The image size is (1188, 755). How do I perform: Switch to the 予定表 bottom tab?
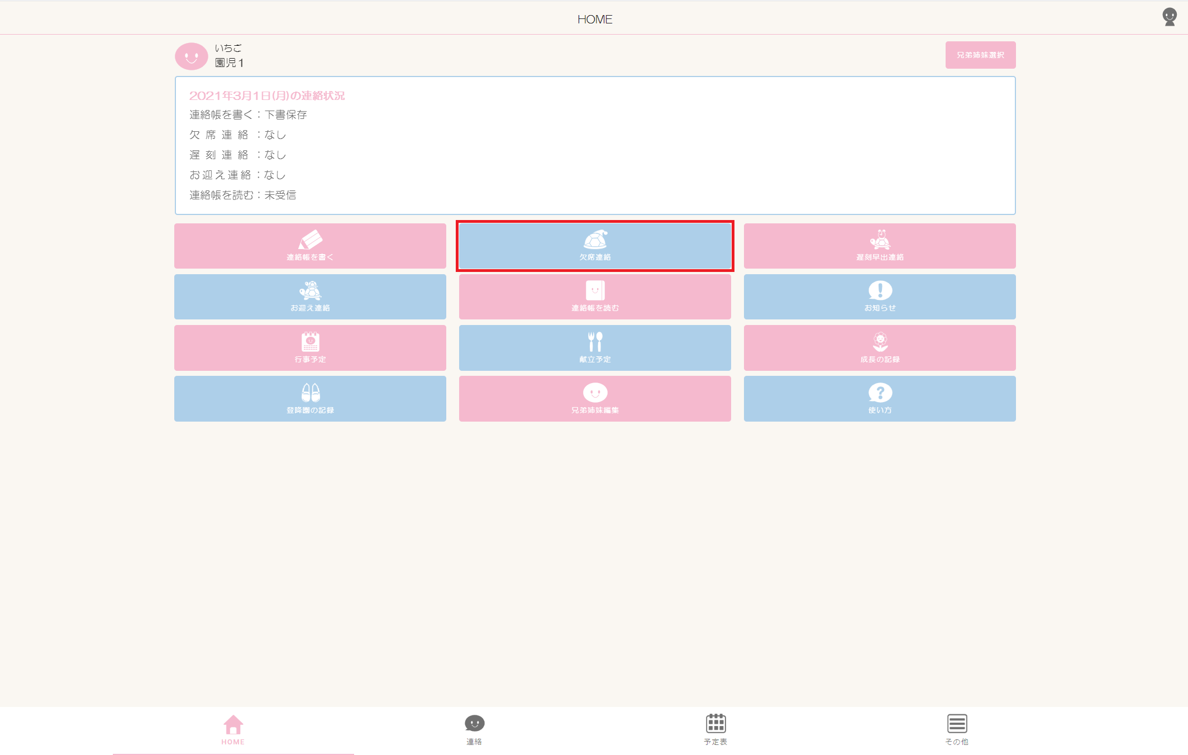[715, 730]
